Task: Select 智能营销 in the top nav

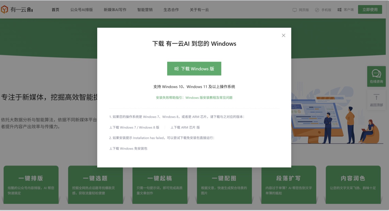Action: 145,10
